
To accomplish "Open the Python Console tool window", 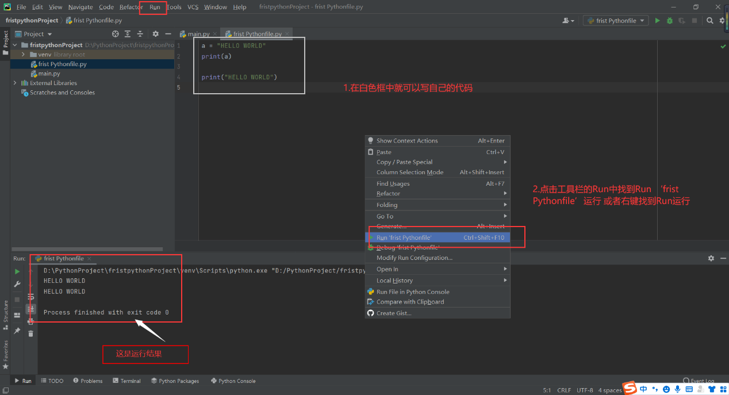I will 233,381.
